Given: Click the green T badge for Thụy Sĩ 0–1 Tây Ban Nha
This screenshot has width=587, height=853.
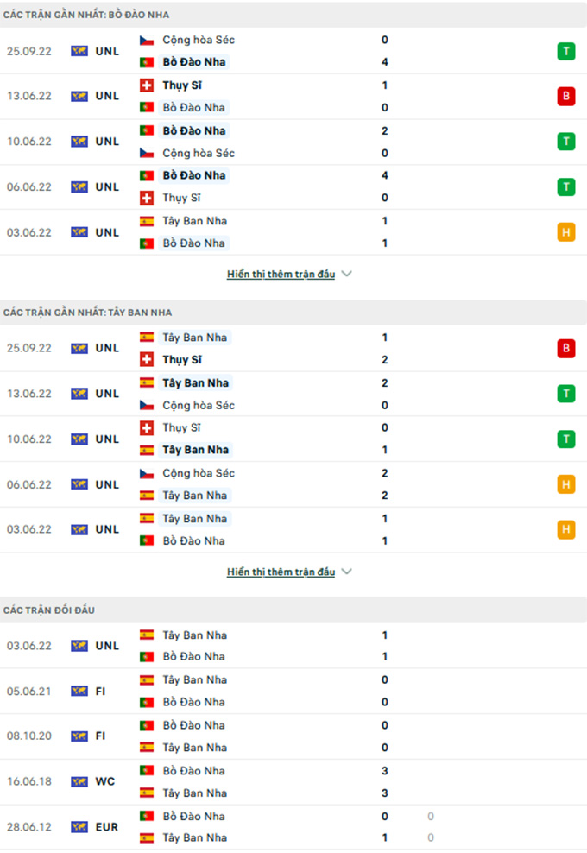Looking at the screenshot, I should [565, 439].
